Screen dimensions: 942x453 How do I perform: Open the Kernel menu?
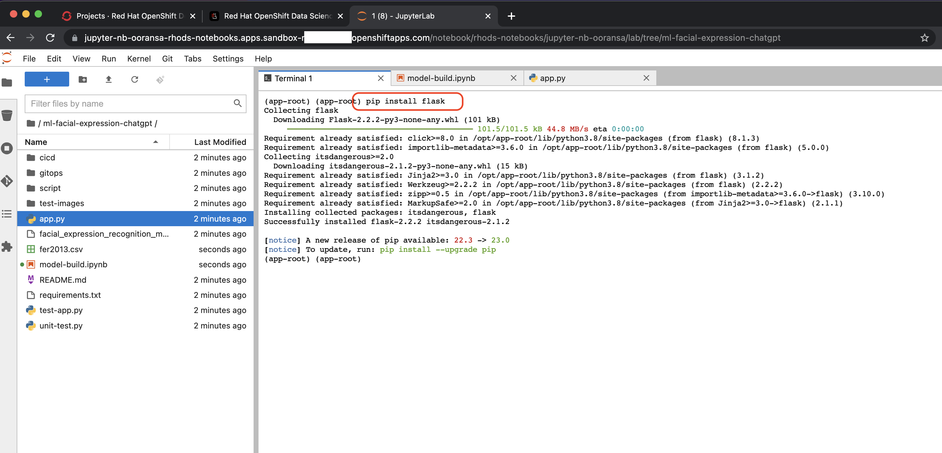[x=139, y=58]
